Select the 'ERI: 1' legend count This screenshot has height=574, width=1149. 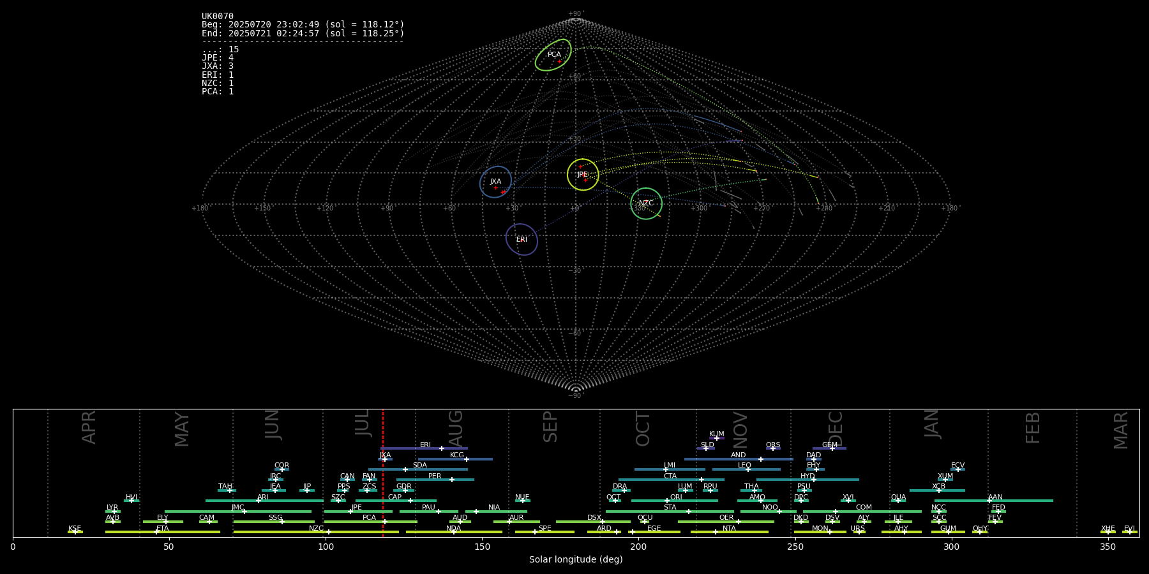coord(218,75)
